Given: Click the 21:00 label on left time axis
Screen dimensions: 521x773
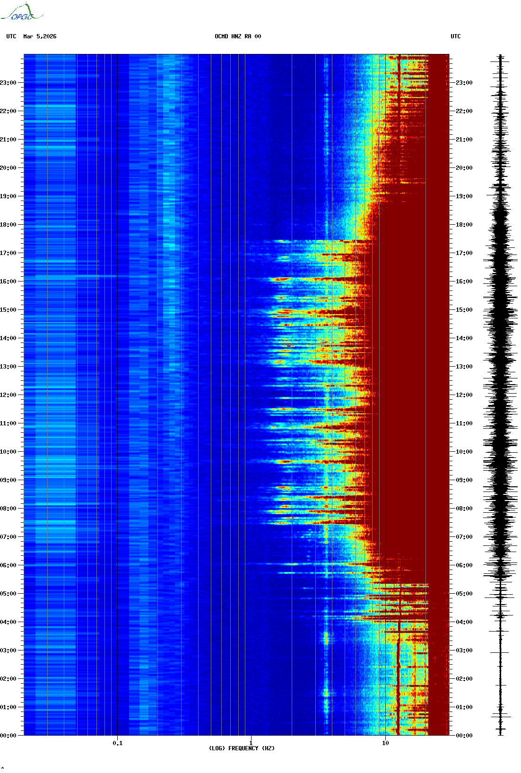Looking at the screenshot, I should pos(8,140).
